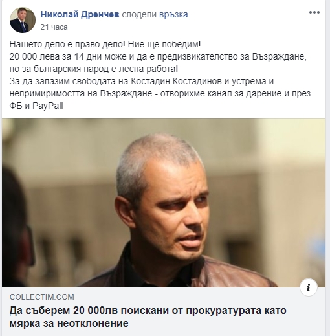The image size is (330, 336).
Task: Open the author name Николай Дренчев
Action: [80, 14]
